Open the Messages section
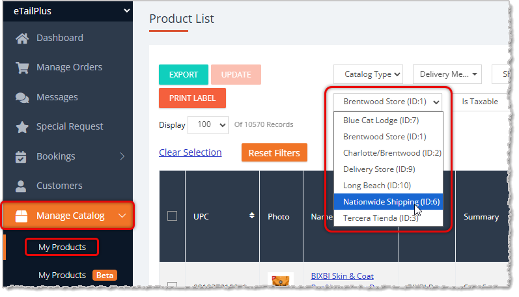This screenshot has width=519, height=297. point(57,97)
